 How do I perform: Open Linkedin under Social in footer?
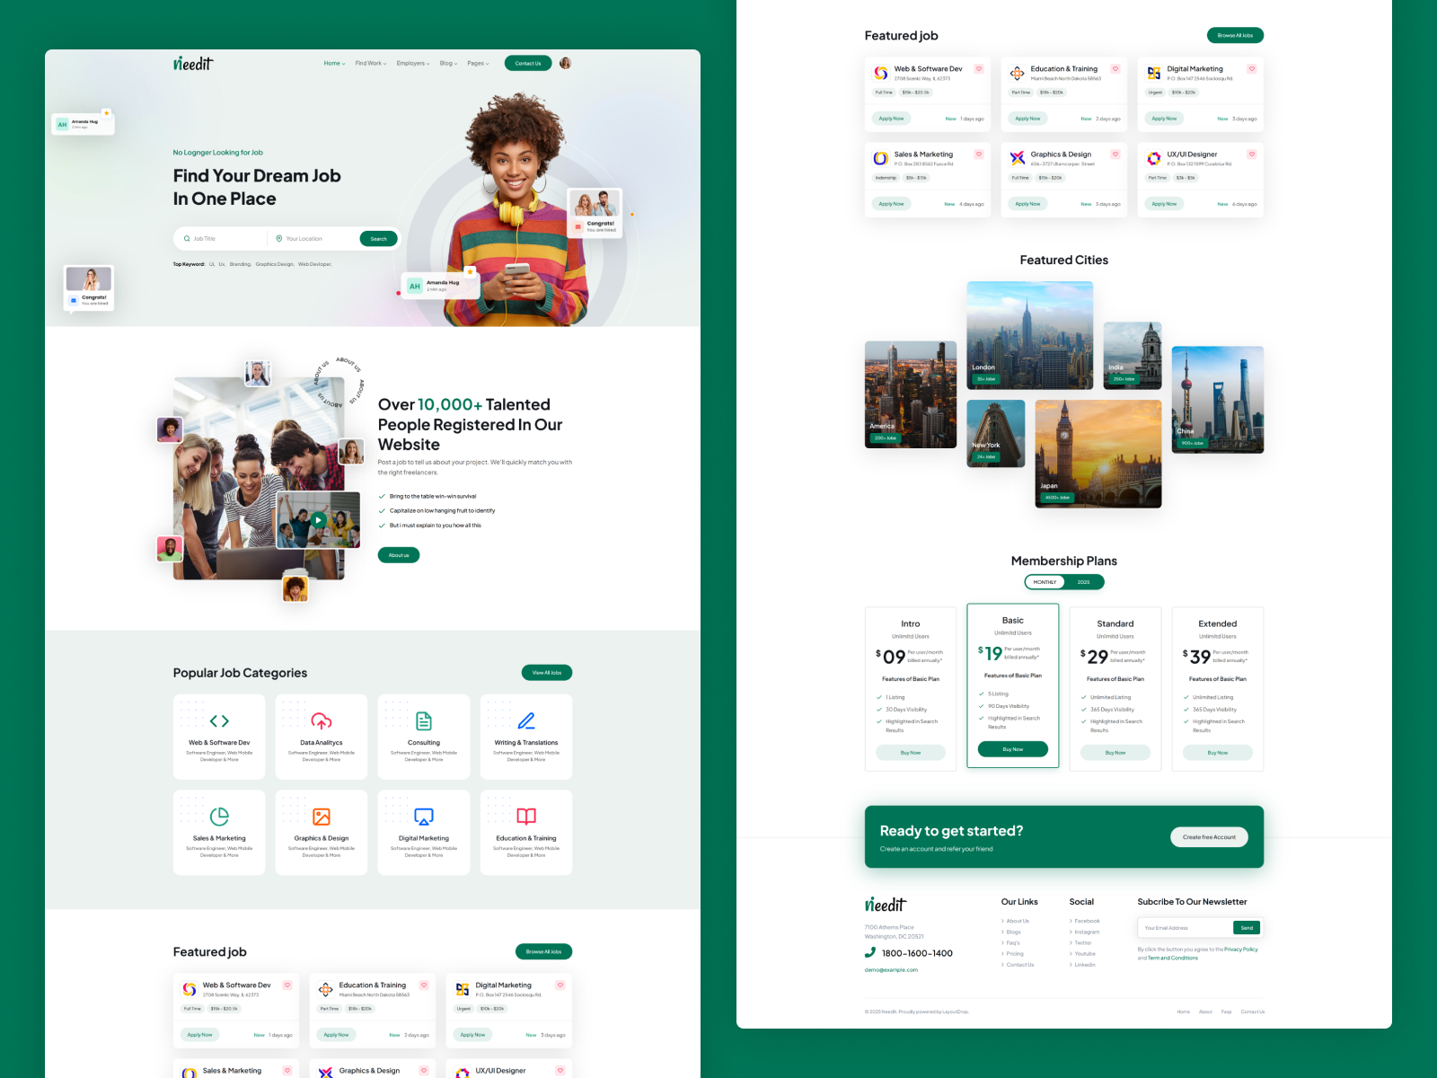pos(1085,965)
